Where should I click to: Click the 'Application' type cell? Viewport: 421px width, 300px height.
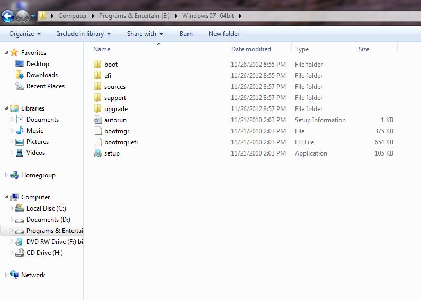311,153
